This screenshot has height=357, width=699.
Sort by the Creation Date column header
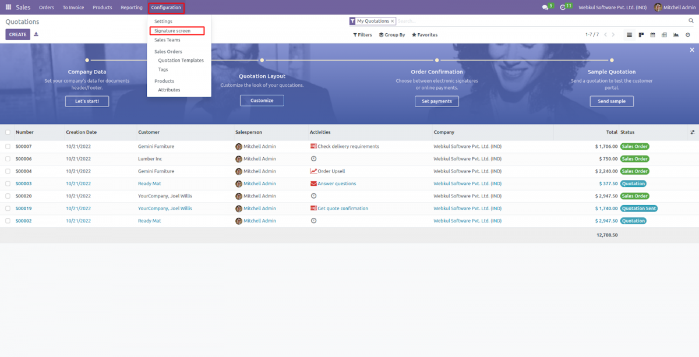pyautogui.click(x=82, y=132)
